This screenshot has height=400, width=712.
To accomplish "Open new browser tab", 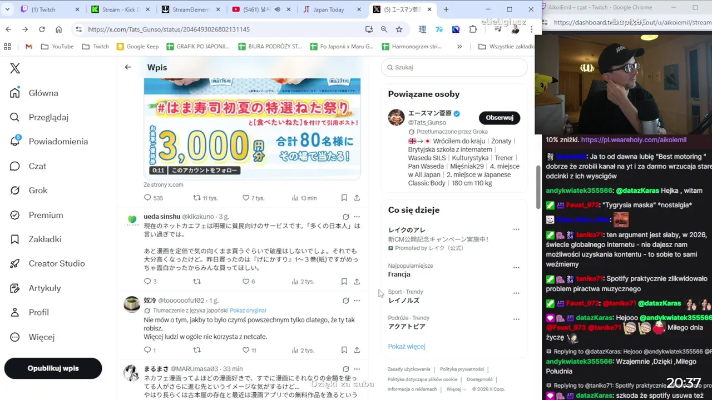I will (x=446, y=9).
